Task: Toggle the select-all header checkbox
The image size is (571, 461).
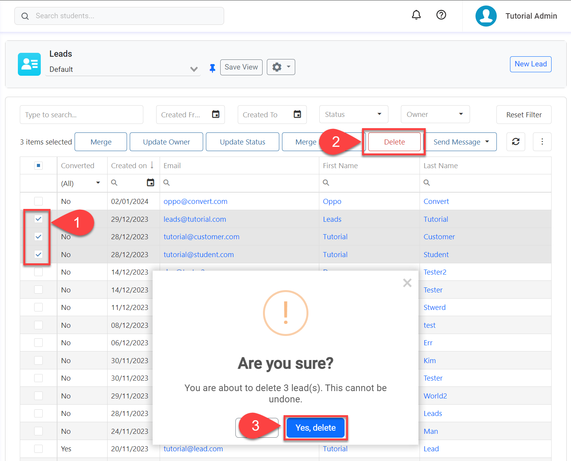Action: 38,166
